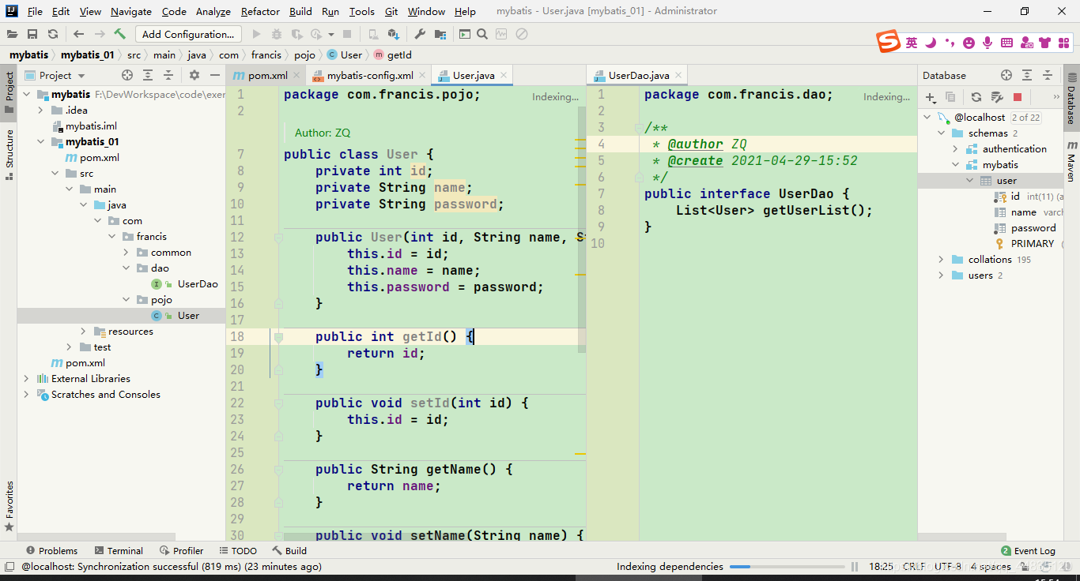The width and height of the screenshot is (1080, 581).
Task: Open the Refactor menu
Action: click(x=260, y=11)
